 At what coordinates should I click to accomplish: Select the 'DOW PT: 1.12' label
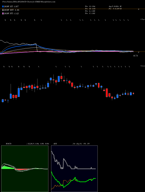[11, 13]
